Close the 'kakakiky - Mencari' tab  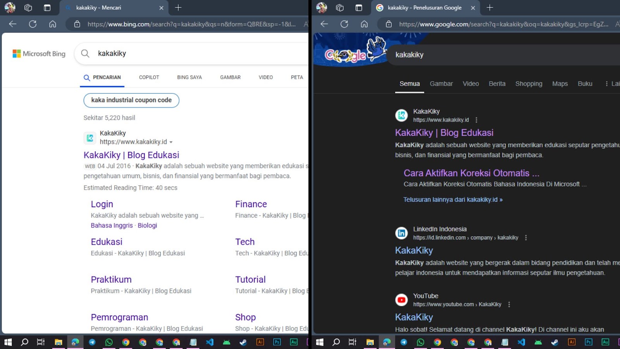161,8
